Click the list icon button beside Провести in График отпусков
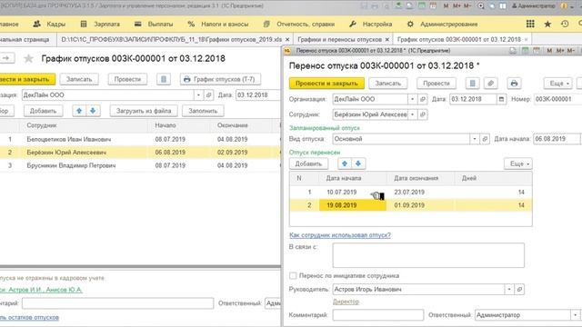 (164, 79)
